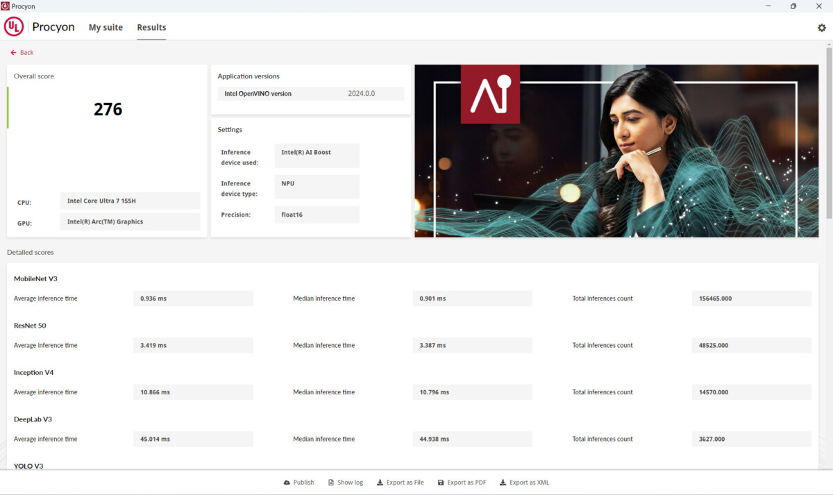Screen dimensions: 833x495
Task: Select the Results tab
Action: (151, 28)
